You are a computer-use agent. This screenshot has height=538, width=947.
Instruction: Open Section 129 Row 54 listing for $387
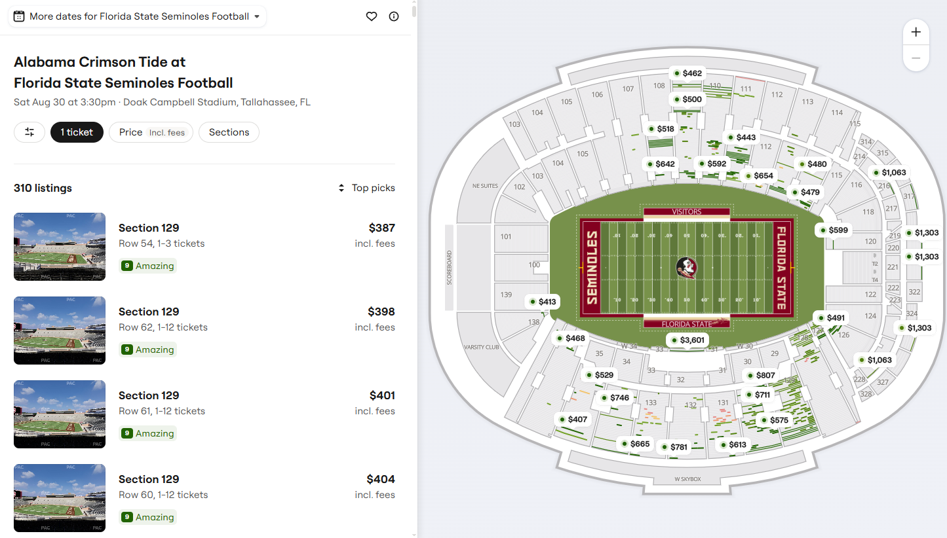pyautogui.click(x=204, y=247)
